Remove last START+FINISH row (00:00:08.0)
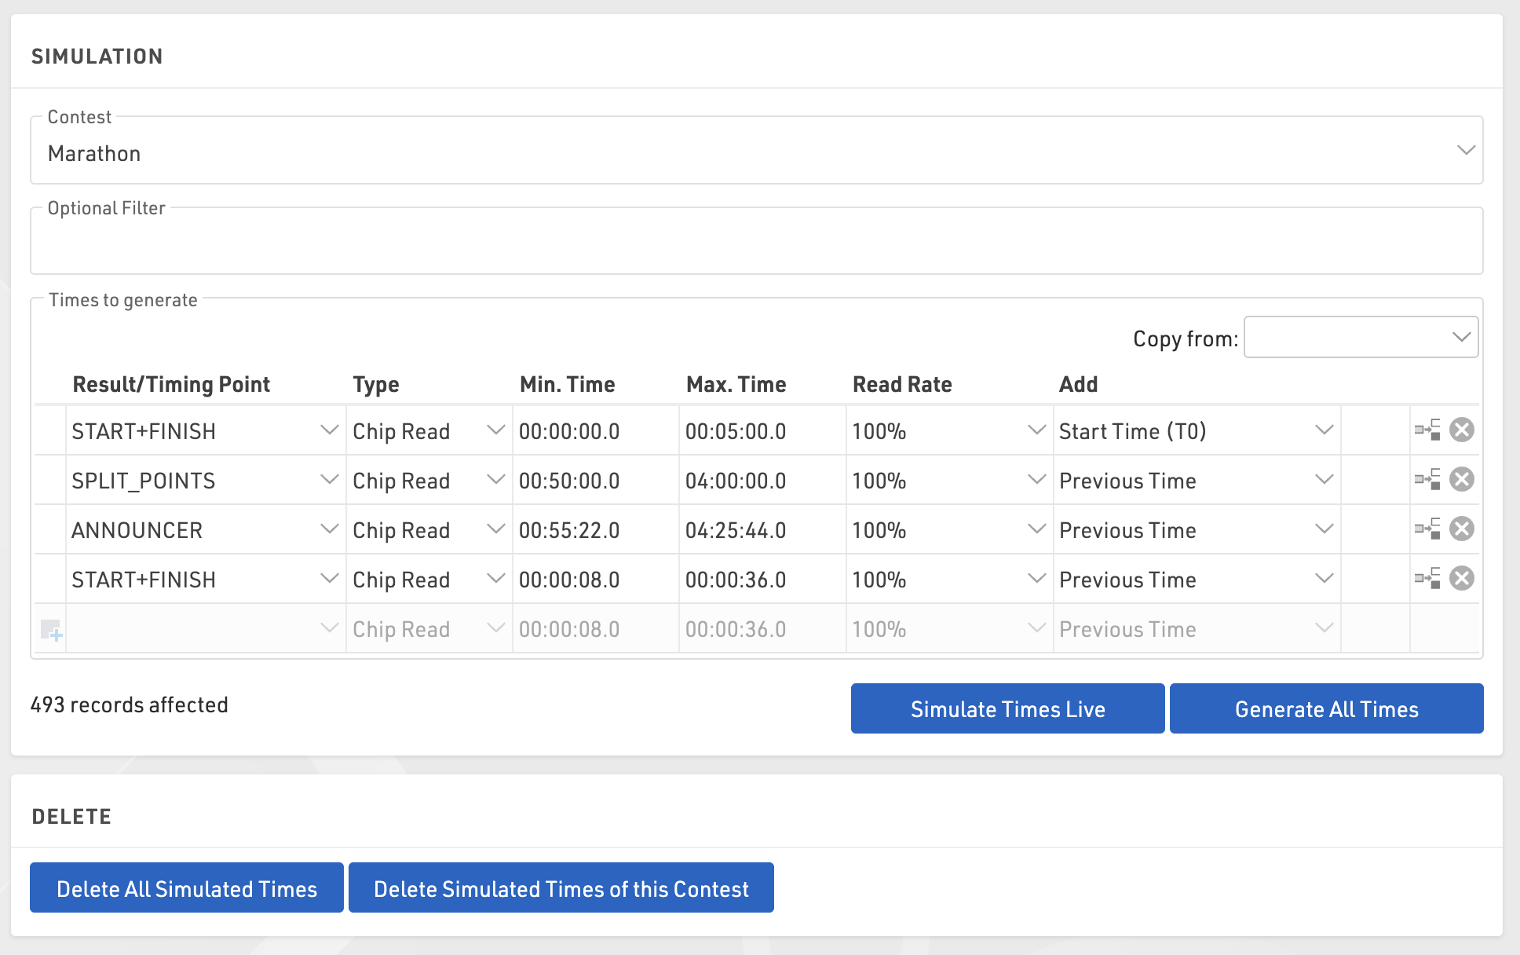Screen dimensions: 1520x955 [1461, 579]
